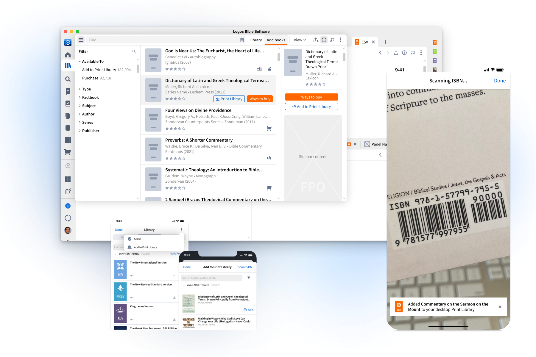536x357 pixels.
Task: Click the add-to-print icon on Proverbs: A Shorter Commentary
Action: point(269,158)
